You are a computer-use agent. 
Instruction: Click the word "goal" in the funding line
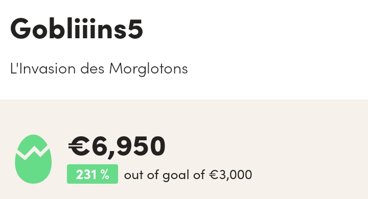pos(176,176)
